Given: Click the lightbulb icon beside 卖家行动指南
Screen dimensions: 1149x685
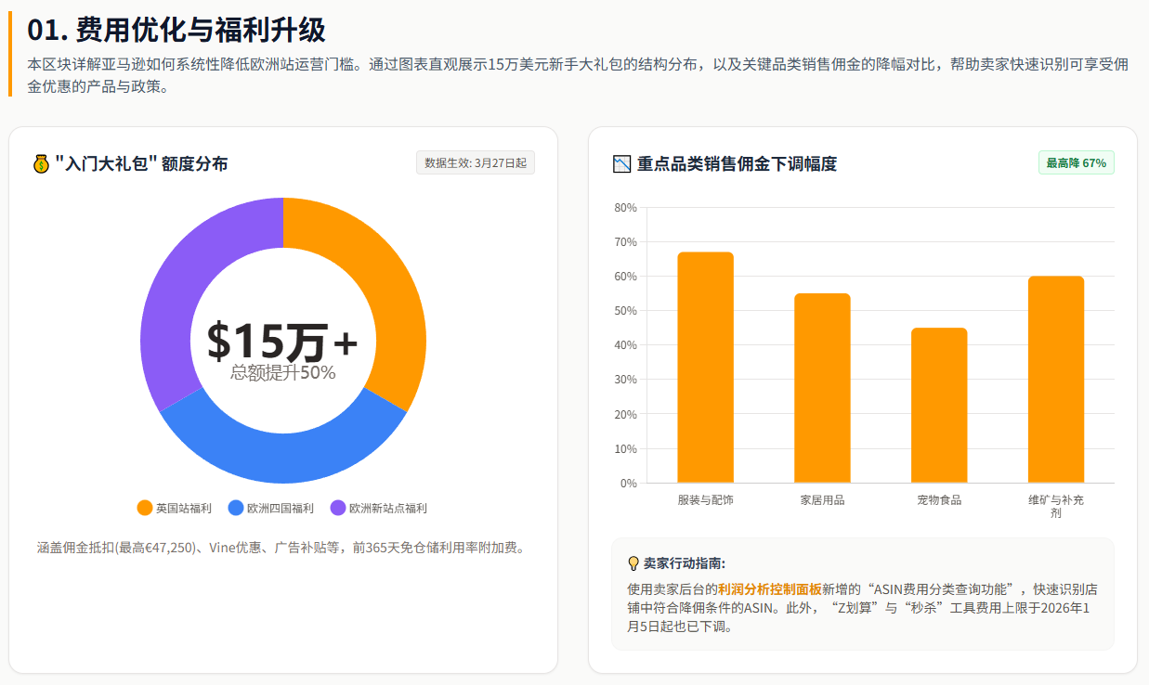Looking at the screenshot, I should (x=633, y=563).
